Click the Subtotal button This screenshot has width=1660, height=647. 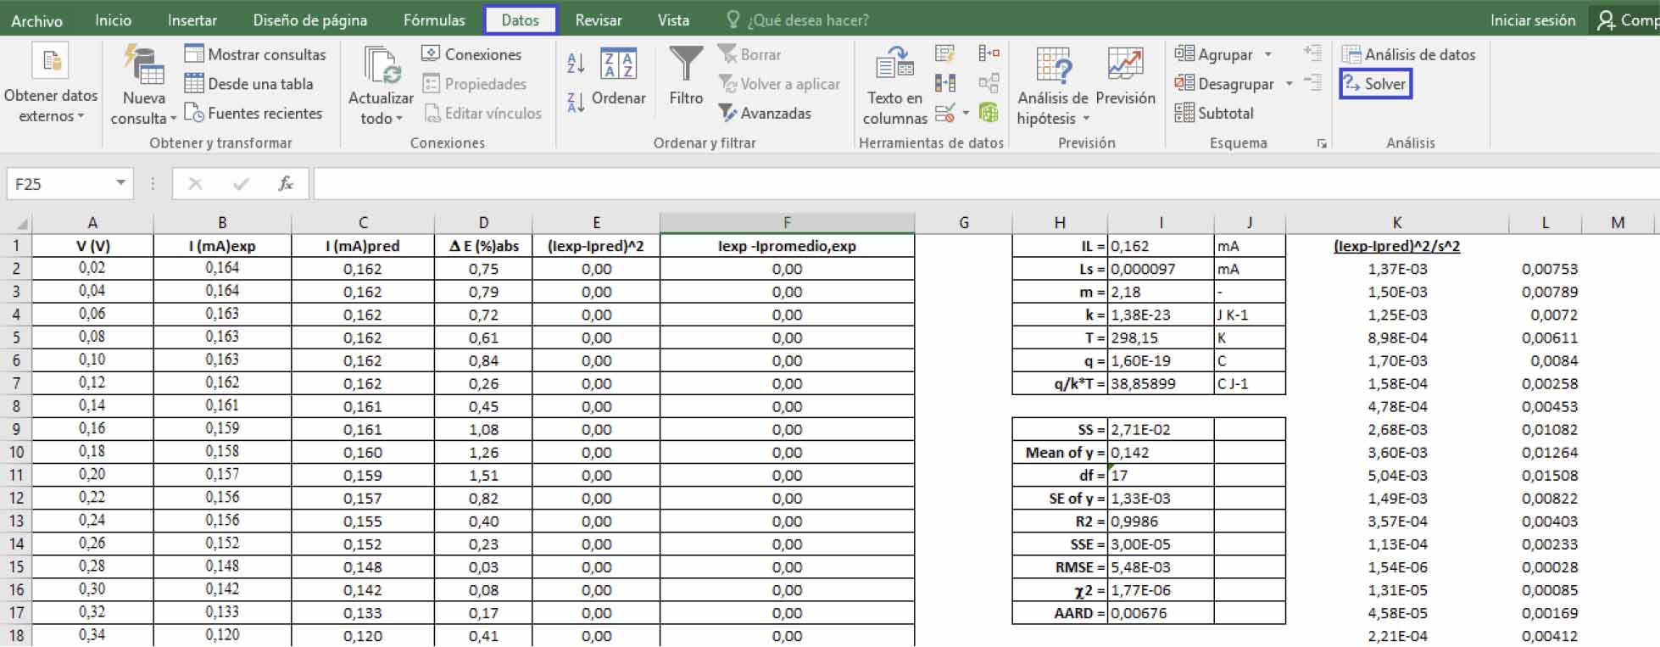(x=1214, y=113)
